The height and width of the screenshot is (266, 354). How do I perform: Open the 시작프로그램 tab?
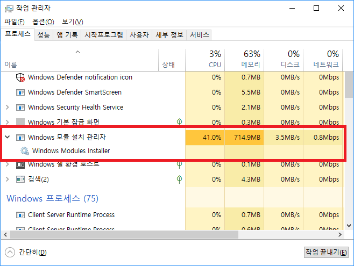tap(104, 35)
